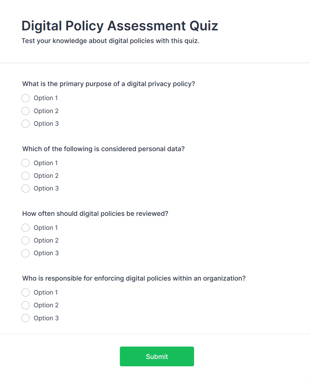
Task: Click the Digital Policy Assessment Quiz title
Action: point(119,26)
